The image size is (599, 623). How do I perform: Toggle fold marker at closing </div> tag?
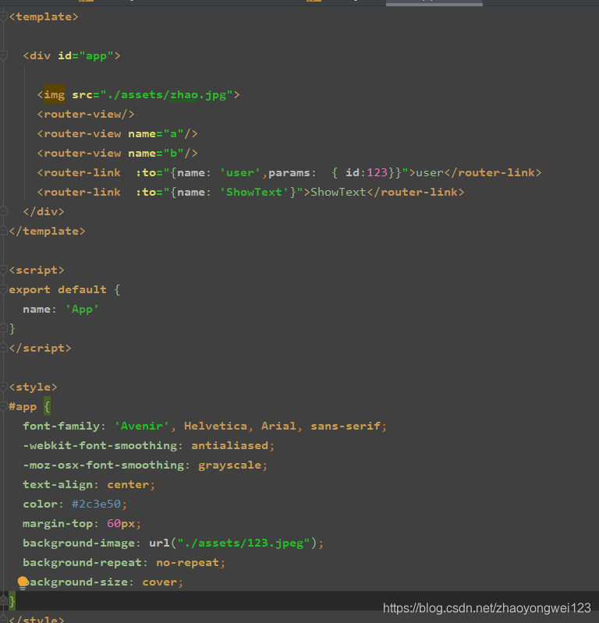4,211
